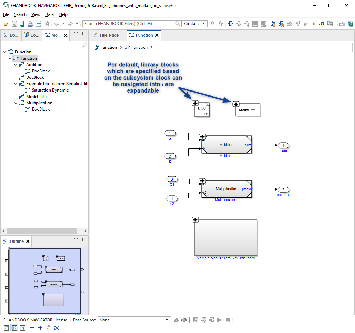
Task: Click the Function breadcrumb link
Action: (109, 47)
